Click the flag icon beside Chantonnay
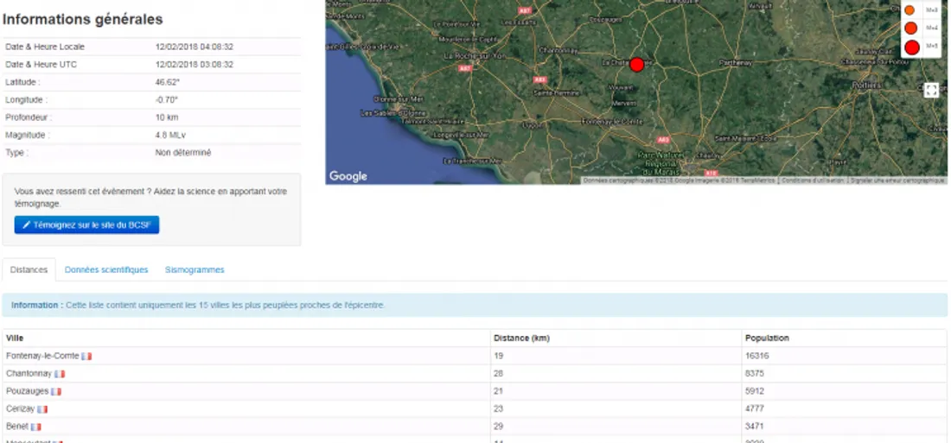Image resolution: width=951 pixels, height=443 pixels. [60, 374]
